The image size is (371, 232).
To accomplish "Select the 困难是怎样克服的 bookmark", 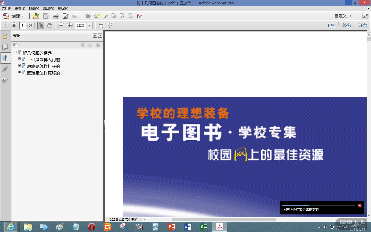I will pyautogui.click(x=44, y=73).
